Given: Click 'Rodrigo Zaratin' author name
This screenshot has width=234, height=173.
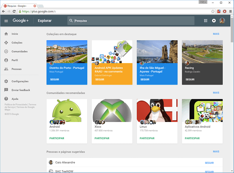Looking at the screenshot, I should pos(192,72).
